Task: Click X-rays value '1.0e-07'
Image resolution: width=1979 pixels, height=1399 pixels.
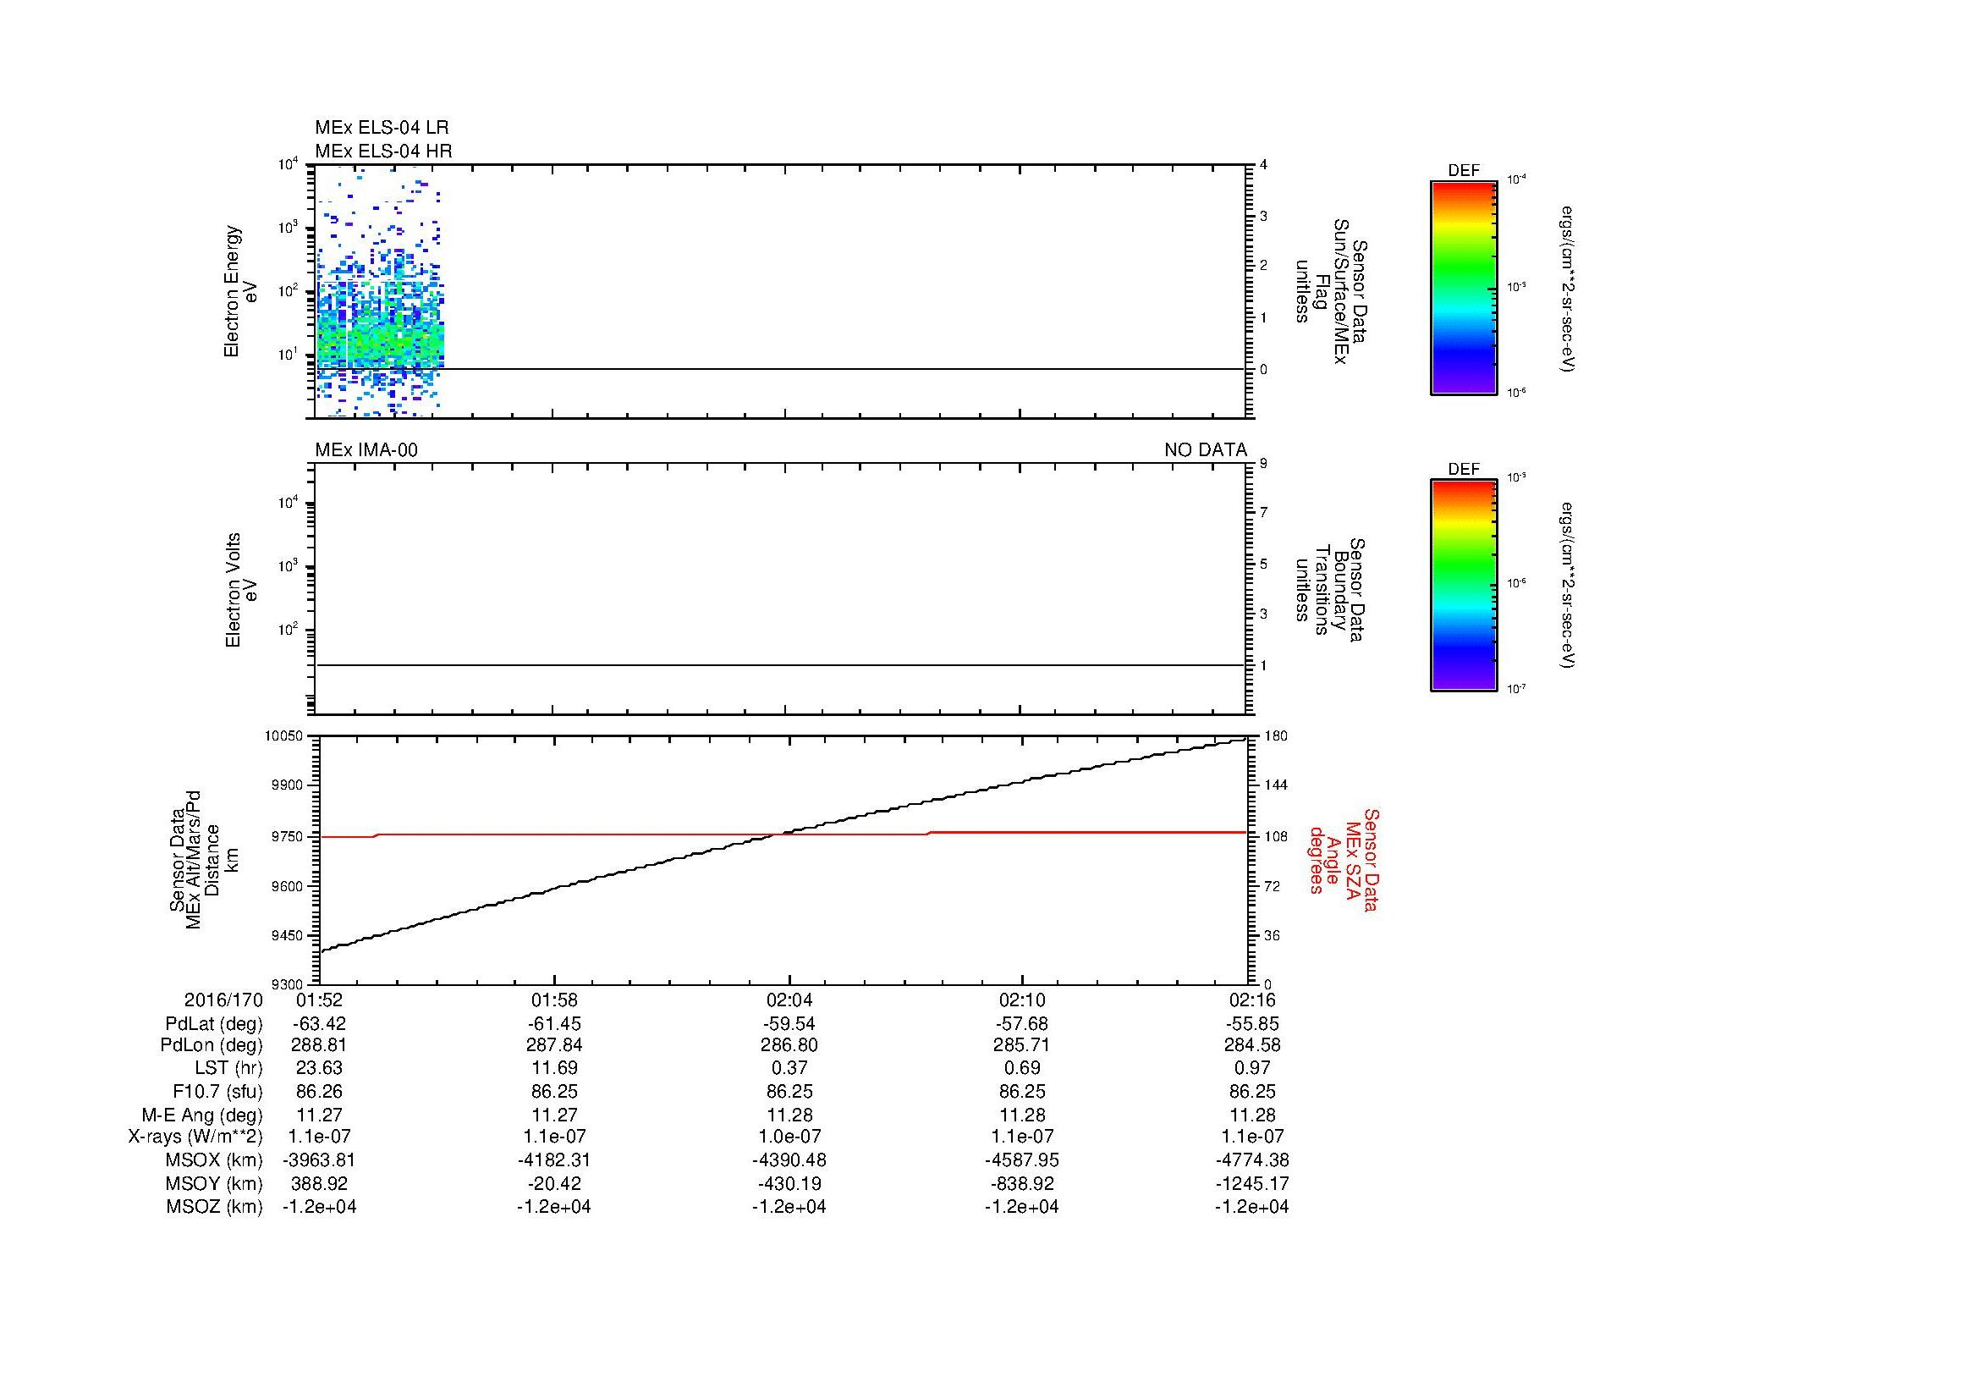Action: tap(789, 1137)
